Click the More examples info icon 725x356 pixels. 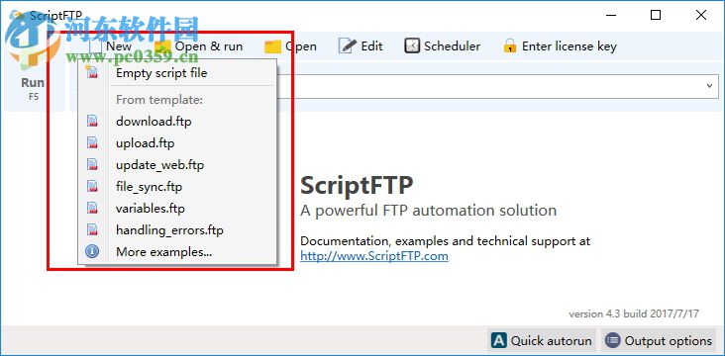(92, 251)
